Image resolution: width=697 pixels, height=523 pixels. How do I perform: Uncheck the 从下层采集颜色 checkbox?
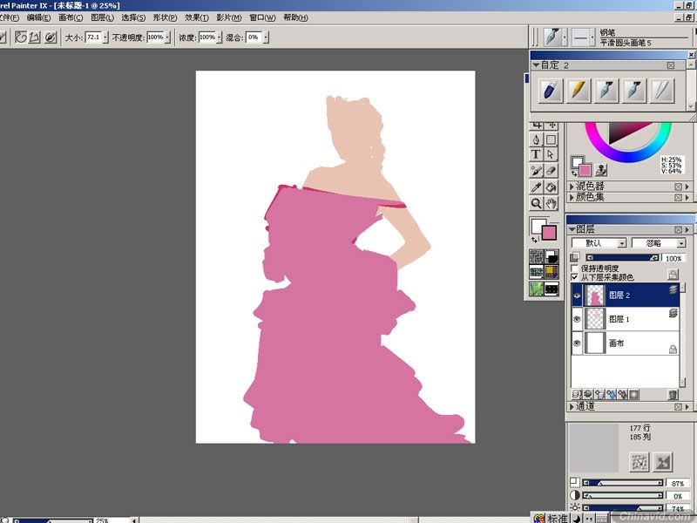[573, 277]
